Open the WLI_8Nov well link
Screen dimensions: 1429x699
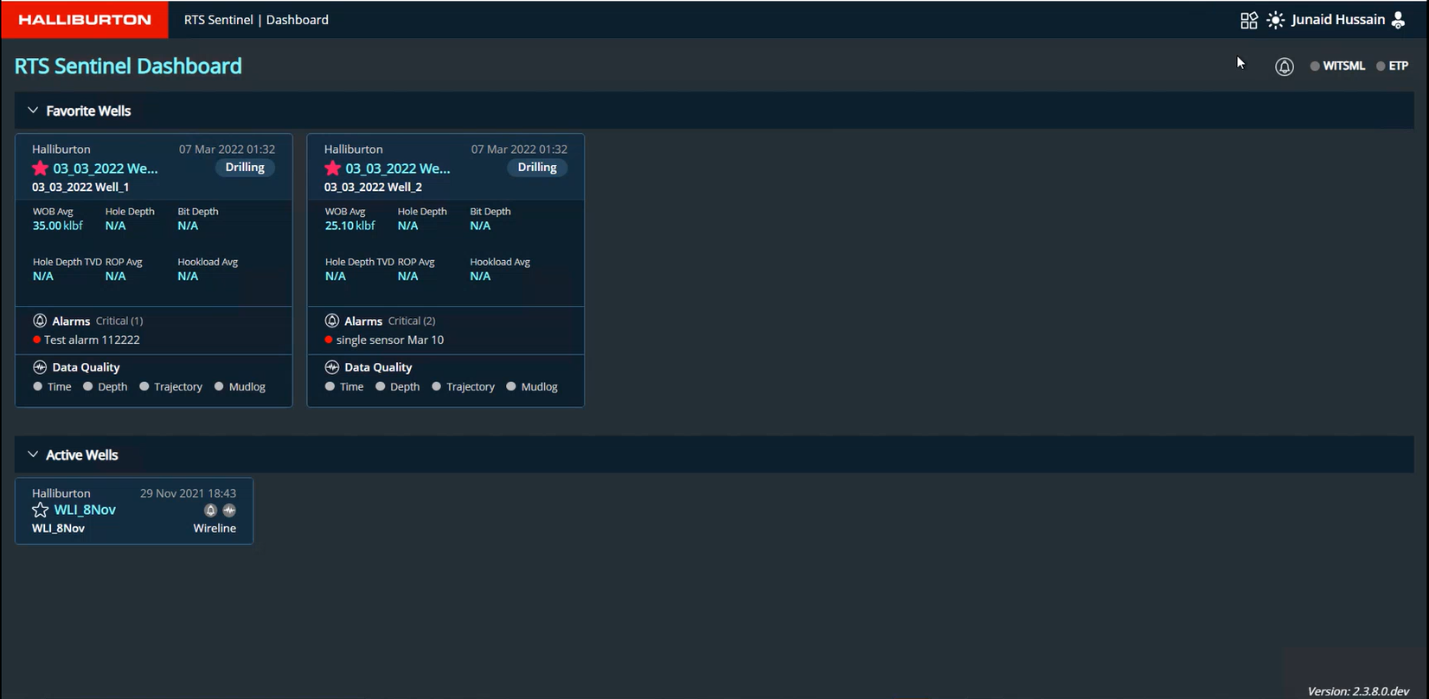(85, 510)
